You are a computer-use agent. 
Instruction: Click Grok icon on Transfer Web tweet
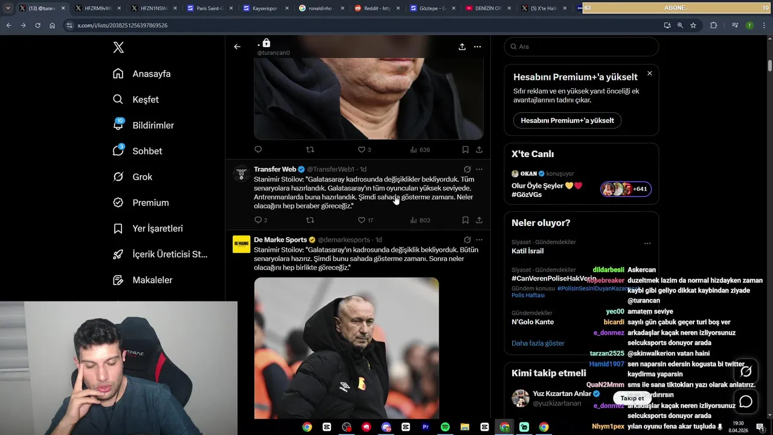(467, 170)
